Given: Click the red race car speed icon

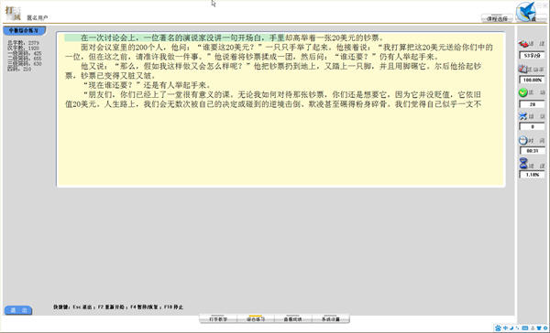Looking at the screenshot, I should [x=523, y=44].
